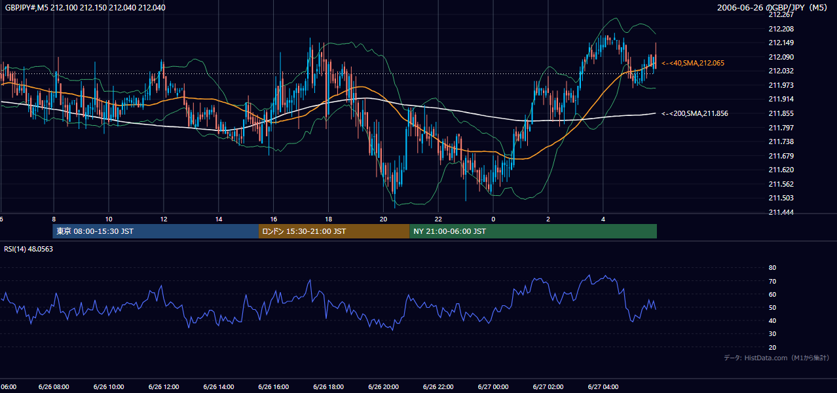Click the 2006-06-26 GBP/JPY (M5) chart title
Image resolution: width=837 pixels, height=393 pixels.
(773, 8)
